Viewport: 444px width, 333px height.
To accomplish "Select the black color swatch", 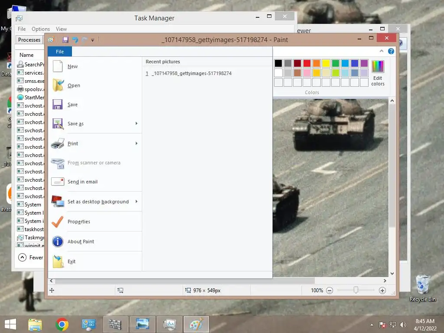I will (278, 63).
